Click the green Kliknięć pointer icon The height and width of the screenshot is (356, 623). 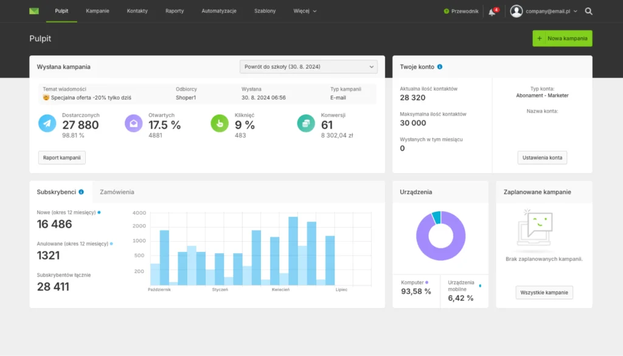[220, 123]
